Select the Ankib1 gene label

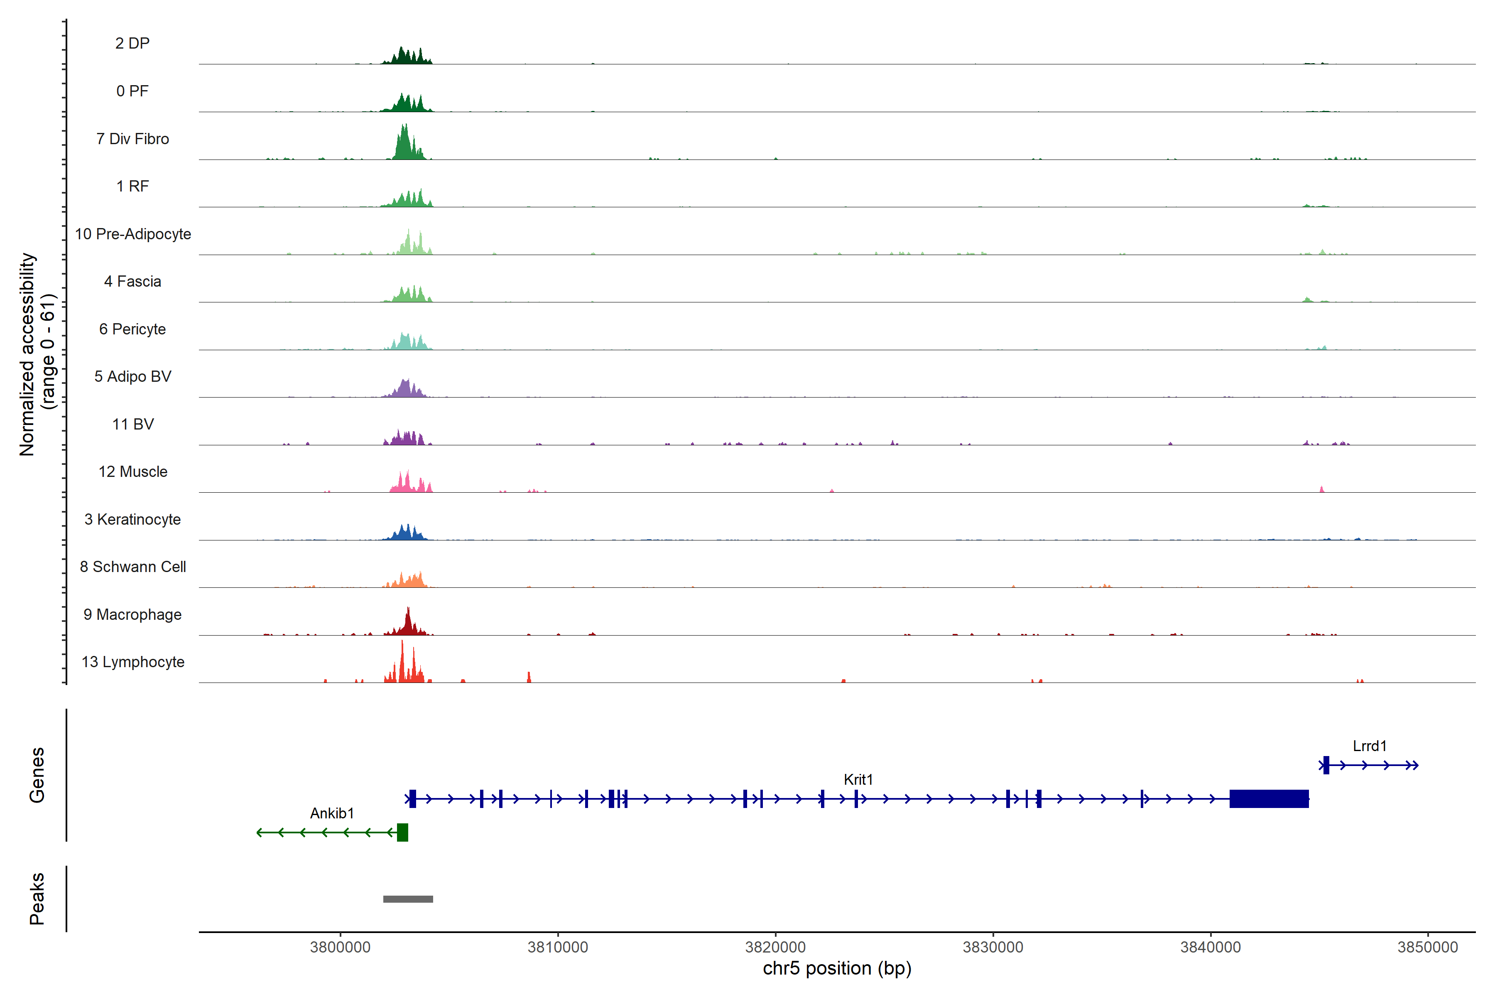pyautogui.click(x=332, y=813)
